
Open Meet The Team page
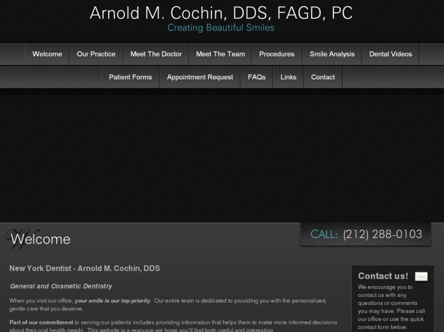pyautogui.click(x=220, y=54)
